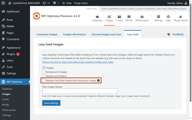Click the Save settings button

[51, 103]
